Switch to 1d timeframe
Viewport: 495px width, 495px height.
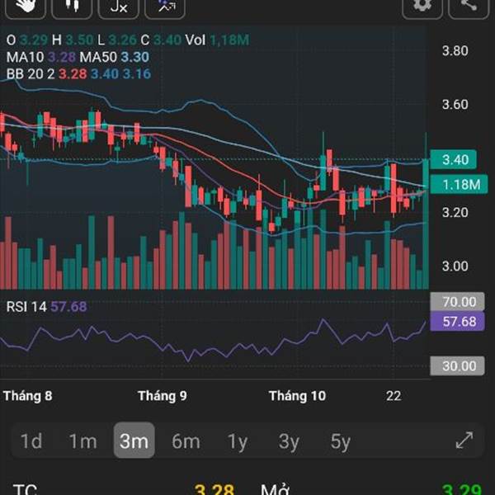pyautogui.click(x=31, y=441)
